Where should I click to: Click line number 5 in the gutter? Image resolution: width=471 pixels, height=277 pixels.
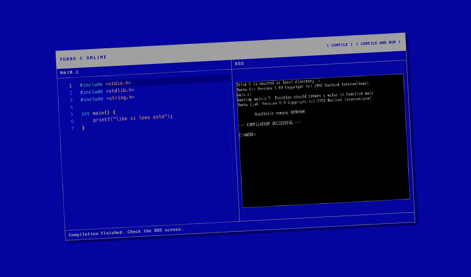click(x=72, y=114)
